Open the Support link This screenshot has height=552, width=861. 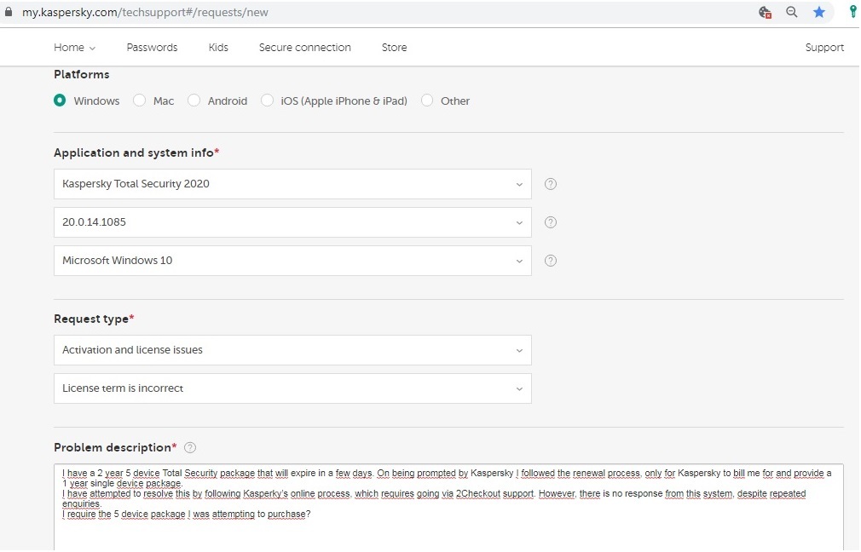click(x=824, y=48)
